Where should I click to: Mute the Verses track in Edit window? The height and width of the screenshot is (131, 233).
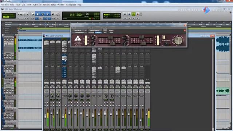pyautogui.click(x=13, y=56)
